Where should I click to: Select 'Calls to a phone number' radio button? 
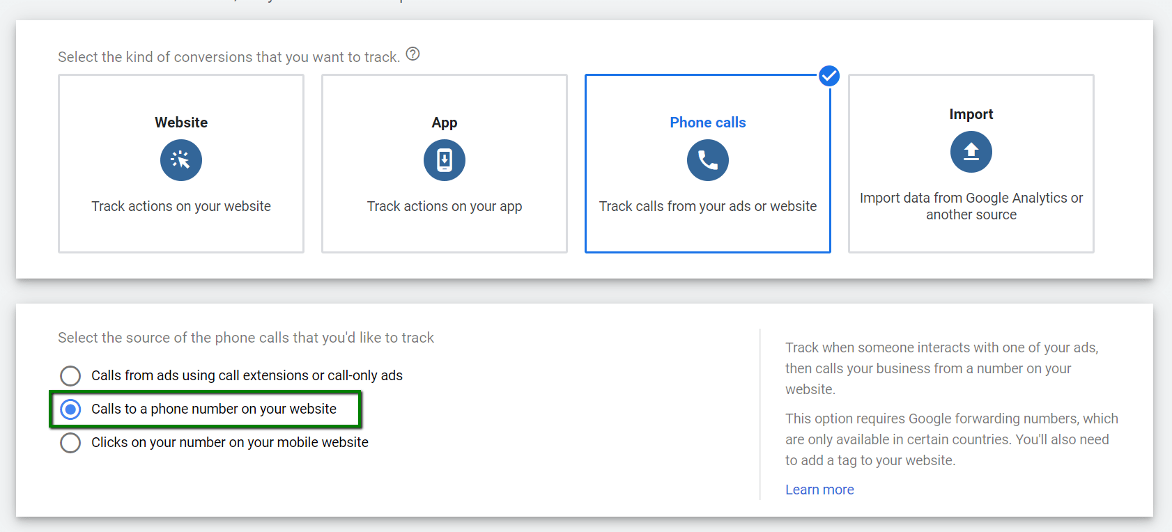point(70,409)
